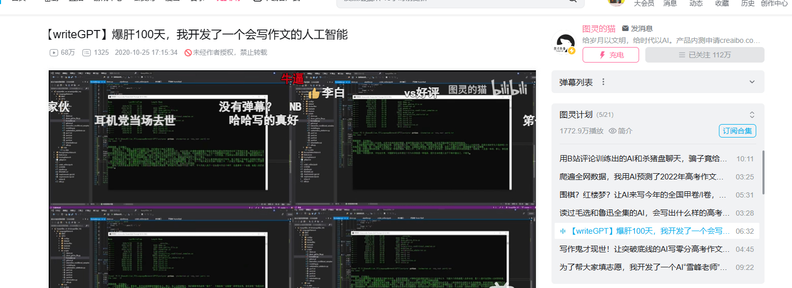This screenshot has width=792, height=288.
Task: Open 消息 in top navigation
Action: [x=670, y=3]
